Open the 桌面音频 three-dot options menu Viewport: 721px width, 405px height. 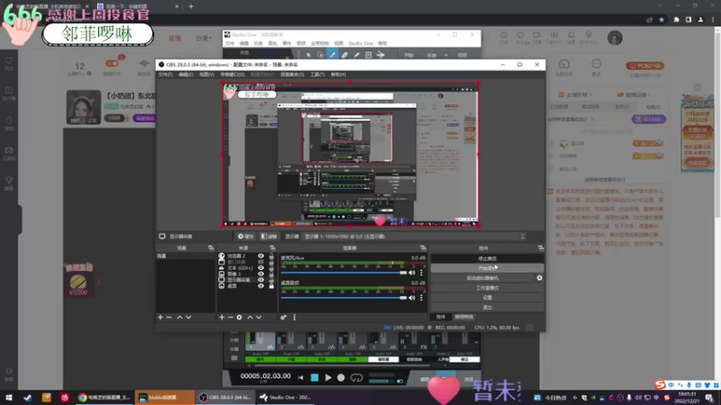point(421,298)
